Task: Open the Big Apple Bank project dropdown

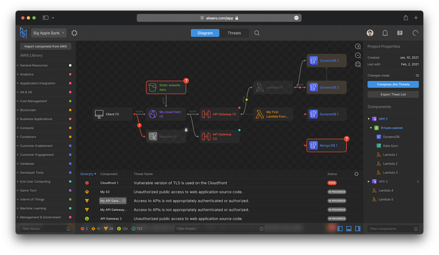Action: coord(49,33)
